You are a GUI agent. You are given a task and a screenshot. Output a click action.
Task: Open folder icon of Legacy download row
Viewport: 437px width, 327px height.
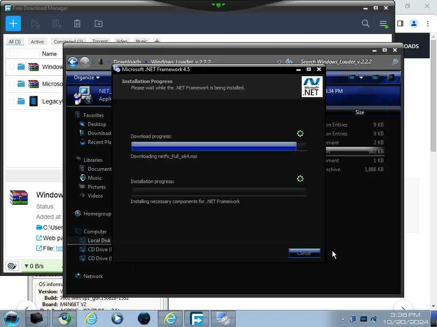(21, 101)
